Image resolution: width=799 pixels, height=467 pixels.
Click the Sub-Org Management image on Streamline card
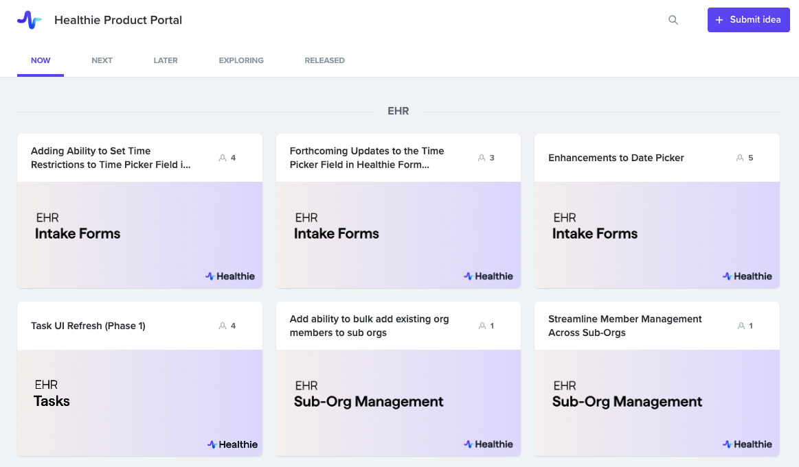pyautogui.click(x=657, y=403)
